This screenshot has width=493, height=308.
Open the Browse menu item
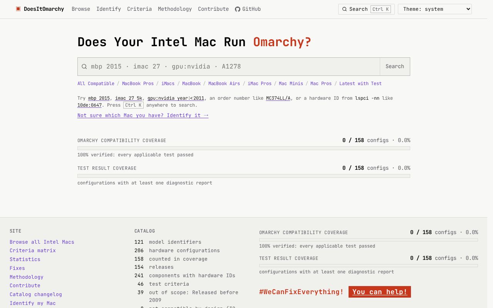click(81, 9)
